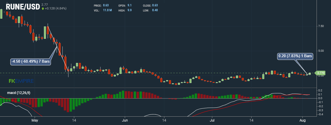Click the 7.50 price axis label

tap(321, 26)
